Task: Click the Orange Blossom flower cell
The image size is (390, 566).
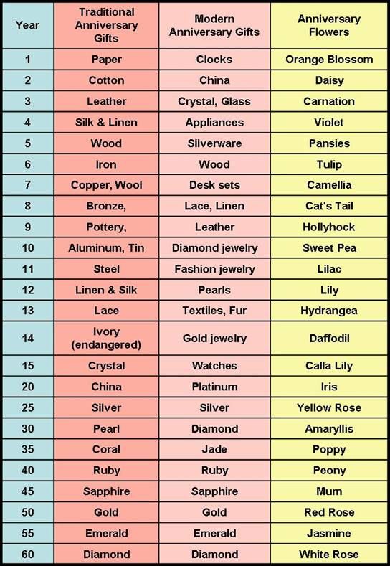Action: [x=328, y=60]
